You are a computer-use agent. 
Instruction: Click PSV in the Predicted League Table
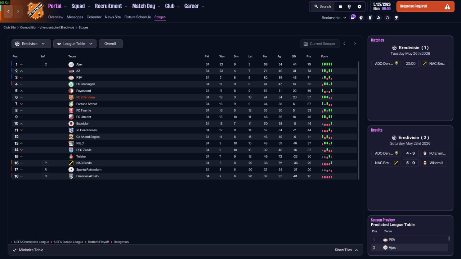(x=392, y=240)
